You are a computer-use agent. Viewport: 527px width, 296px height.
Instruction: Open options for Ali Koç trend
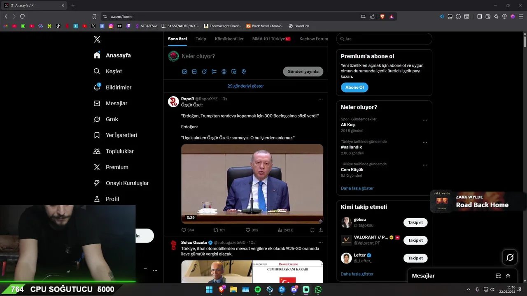click(x=425, y=120)
